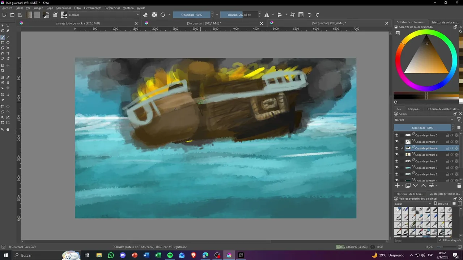Activate the Transform tool

point(3,65)
